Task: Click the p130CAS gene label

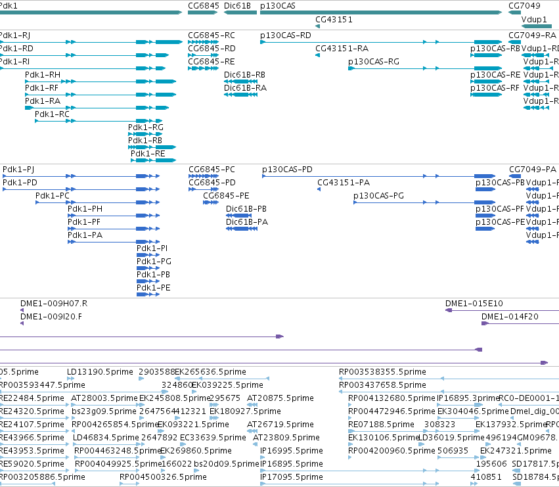Action: point(278,6)
